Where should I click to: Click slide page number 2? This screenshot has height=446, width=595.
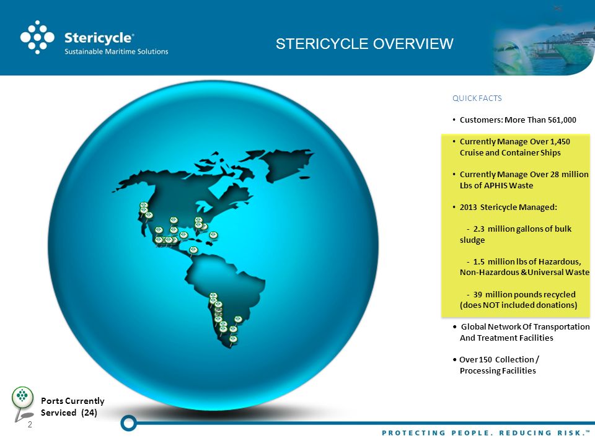click(30, 425)
